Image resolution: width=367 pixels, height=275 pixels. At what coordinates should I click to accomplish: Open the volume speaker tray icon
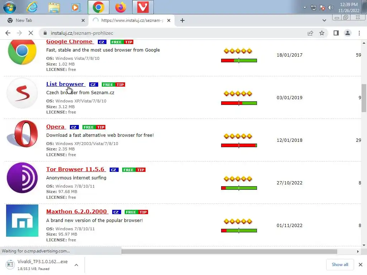pos(330,8)
